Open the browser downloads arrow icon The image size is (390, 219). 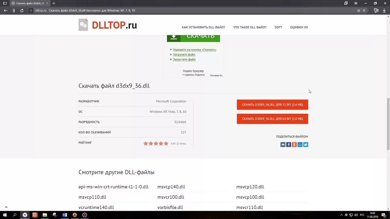point(384,10)
